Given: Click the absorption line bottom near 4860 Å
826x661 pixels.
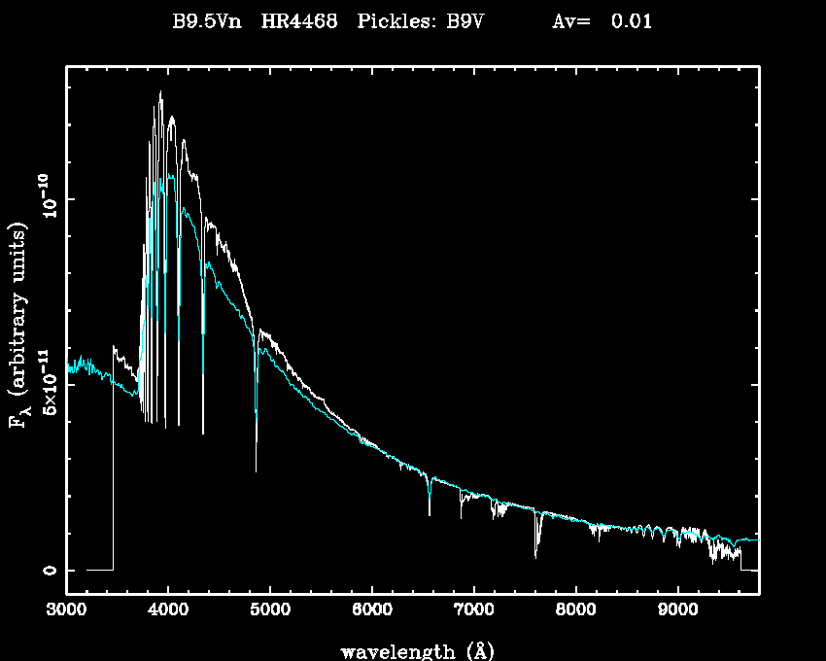Looking at the screenshot, I should [x=257, y=467].
